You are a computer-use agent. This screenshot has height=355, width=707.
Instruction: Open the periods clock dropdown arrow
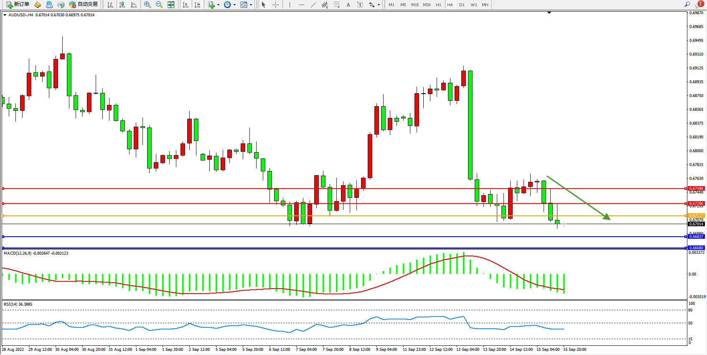click(234, 5)
